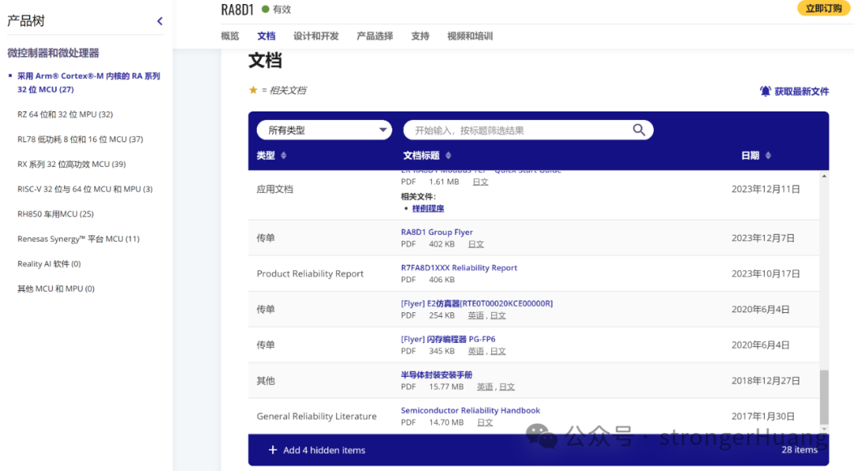Screen dimensions: 854x471
Task: Click the plus icon for hidden items
Action: point(273,450)
